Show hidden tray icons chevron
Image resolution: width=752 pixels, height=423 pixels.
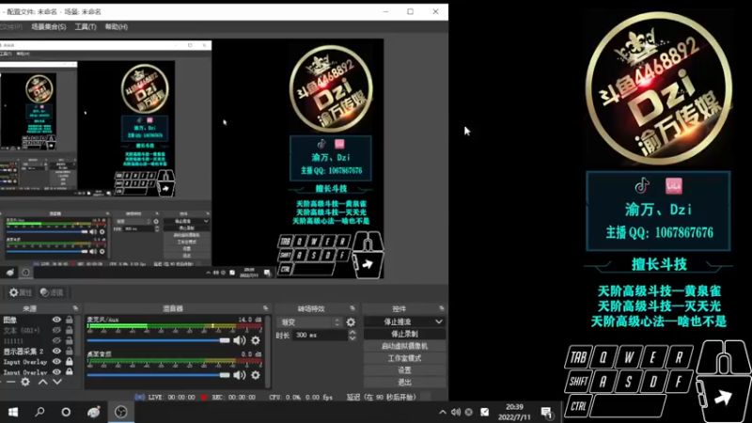click(442, 412)
